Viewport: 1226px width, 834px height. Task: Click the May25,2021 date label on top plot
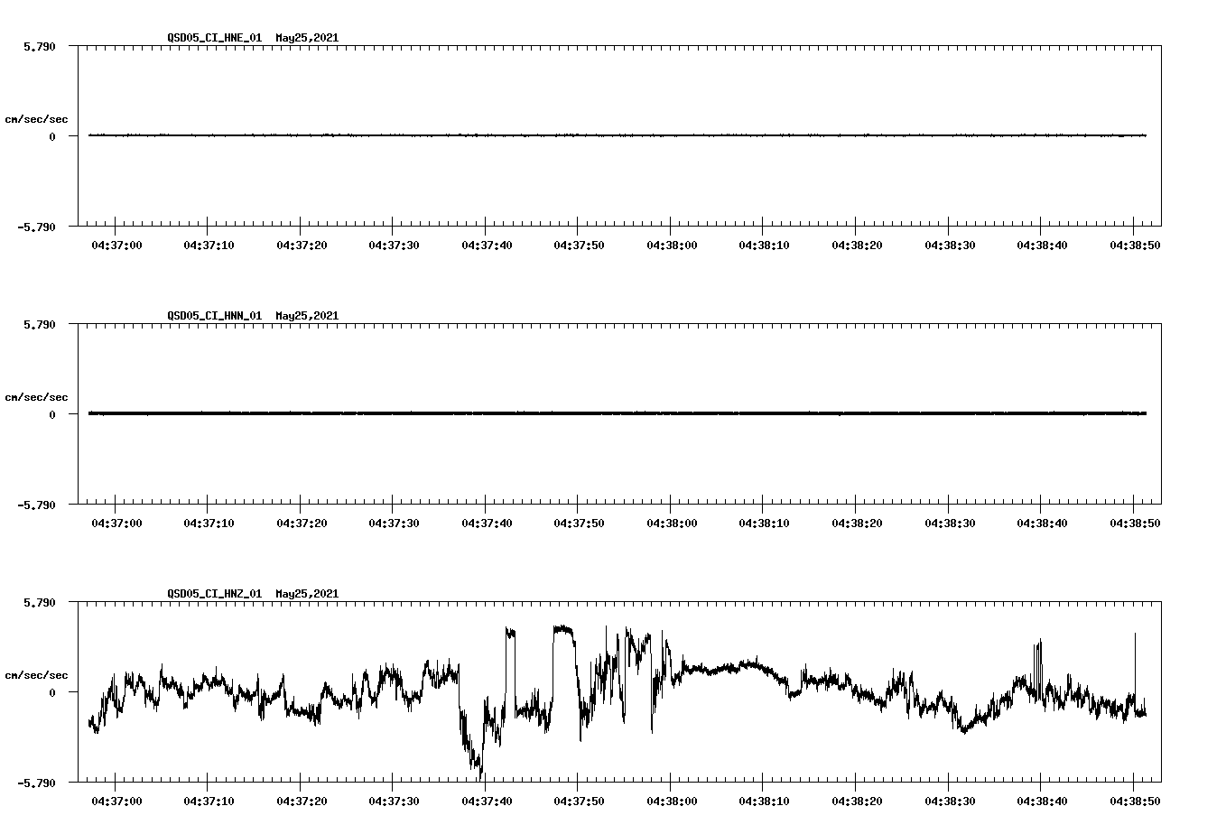pos(305,39)
